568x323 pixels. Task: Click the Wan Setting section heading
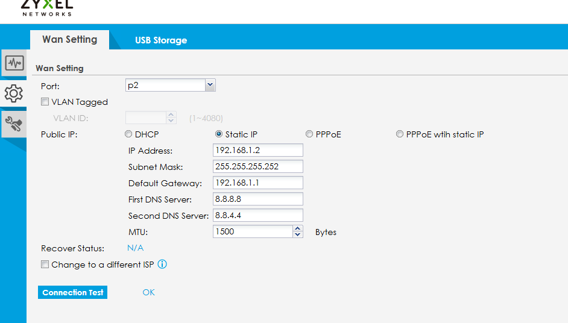60,68
